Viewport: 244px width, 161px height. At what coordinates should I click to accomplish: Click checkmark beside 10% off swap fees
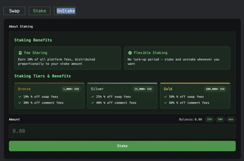tap(20, 97)
